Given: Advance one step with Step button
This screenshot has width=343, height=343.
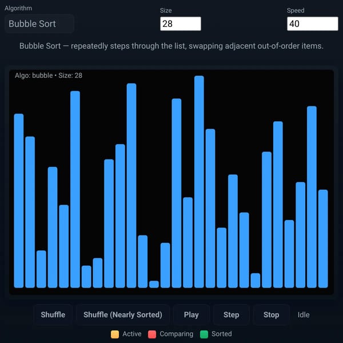Looking at the screenshot, I should (x=231, y=314).
